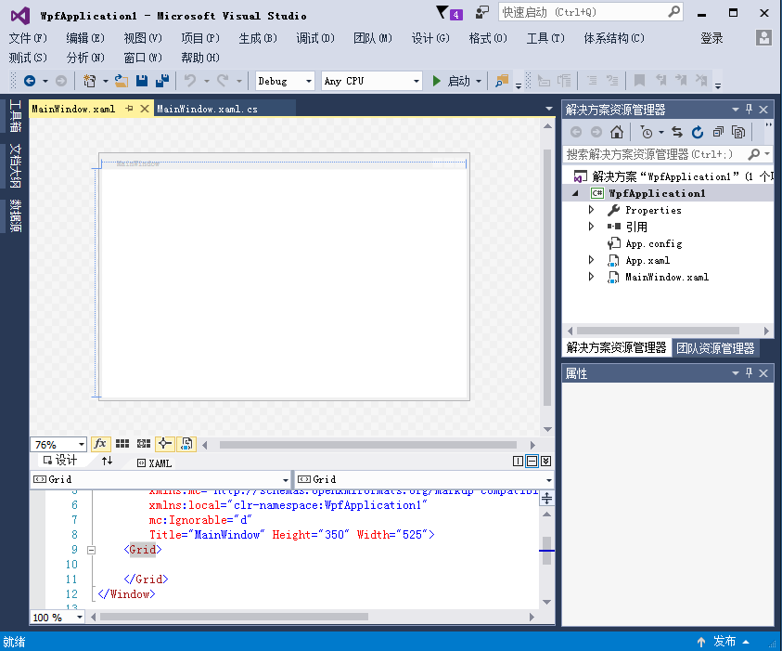Expand the 引用 references node
This screenshot has height=651, width=782.
tap(592, 227)
